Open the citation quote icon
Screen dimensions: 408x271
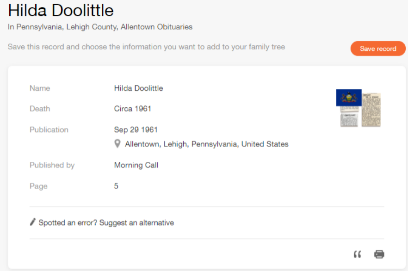(x=358, y=254)
